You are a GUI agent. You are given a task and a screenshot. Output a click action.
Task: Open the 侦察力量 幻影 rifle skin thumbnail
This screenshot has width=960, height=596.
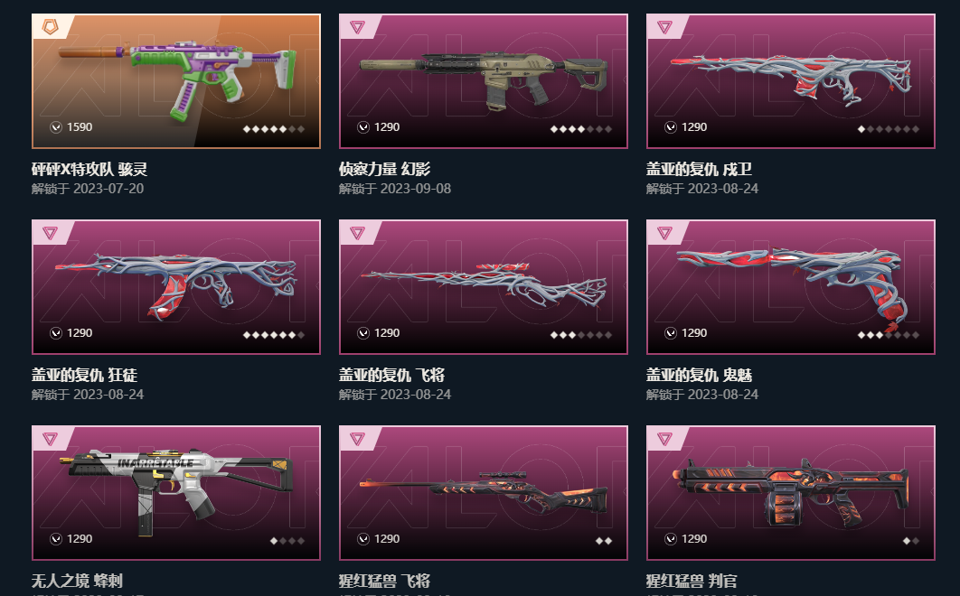pyautogui.click(x=484, y=80)
